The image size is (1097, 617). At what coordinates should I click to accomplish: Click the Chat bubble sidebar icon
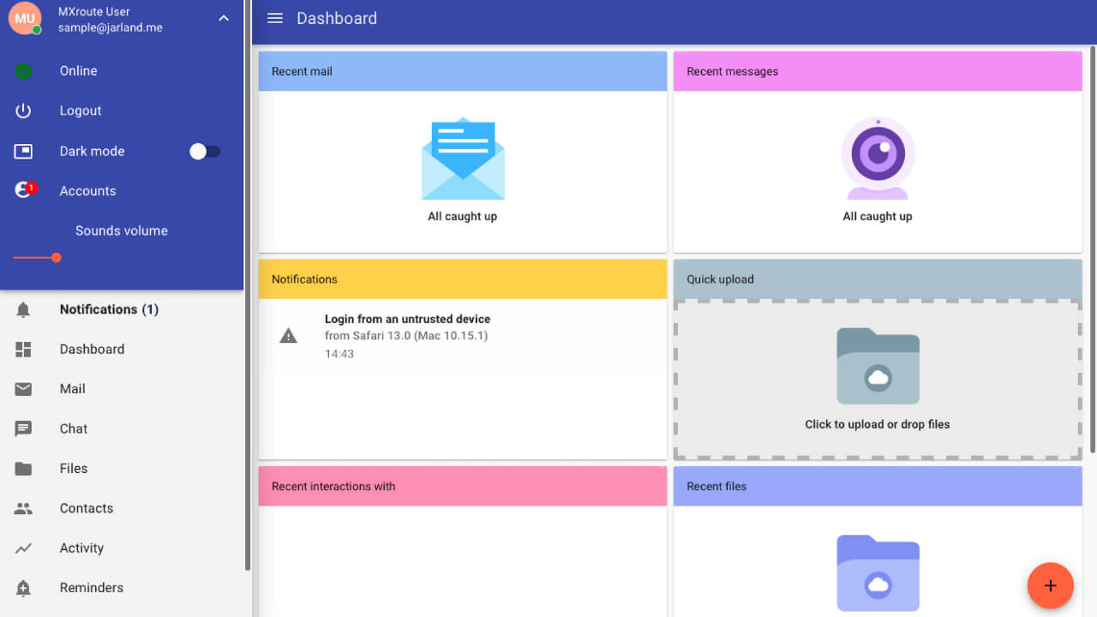[x=23, y=428]
